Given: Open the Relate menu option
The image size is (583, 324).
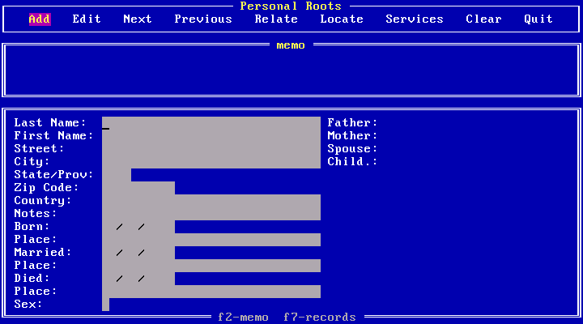Looking at the screenshot, I should 276,19.
